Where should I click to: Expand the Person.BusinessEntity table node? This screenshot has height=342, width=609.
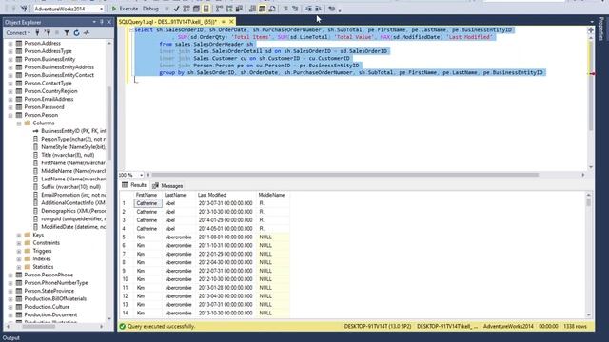[10, 59]
